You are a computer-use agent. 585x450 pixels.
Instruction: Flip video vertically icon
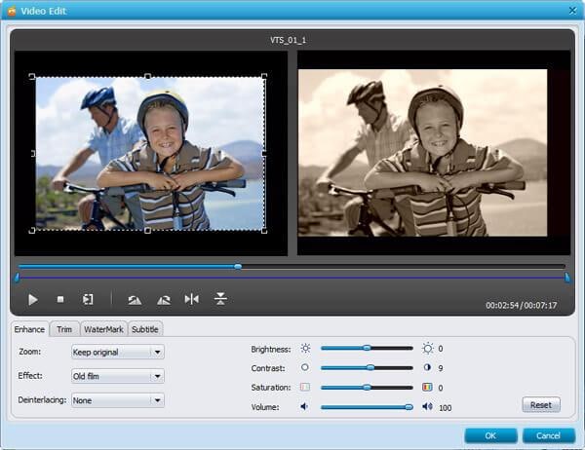[x=220, y=299]
